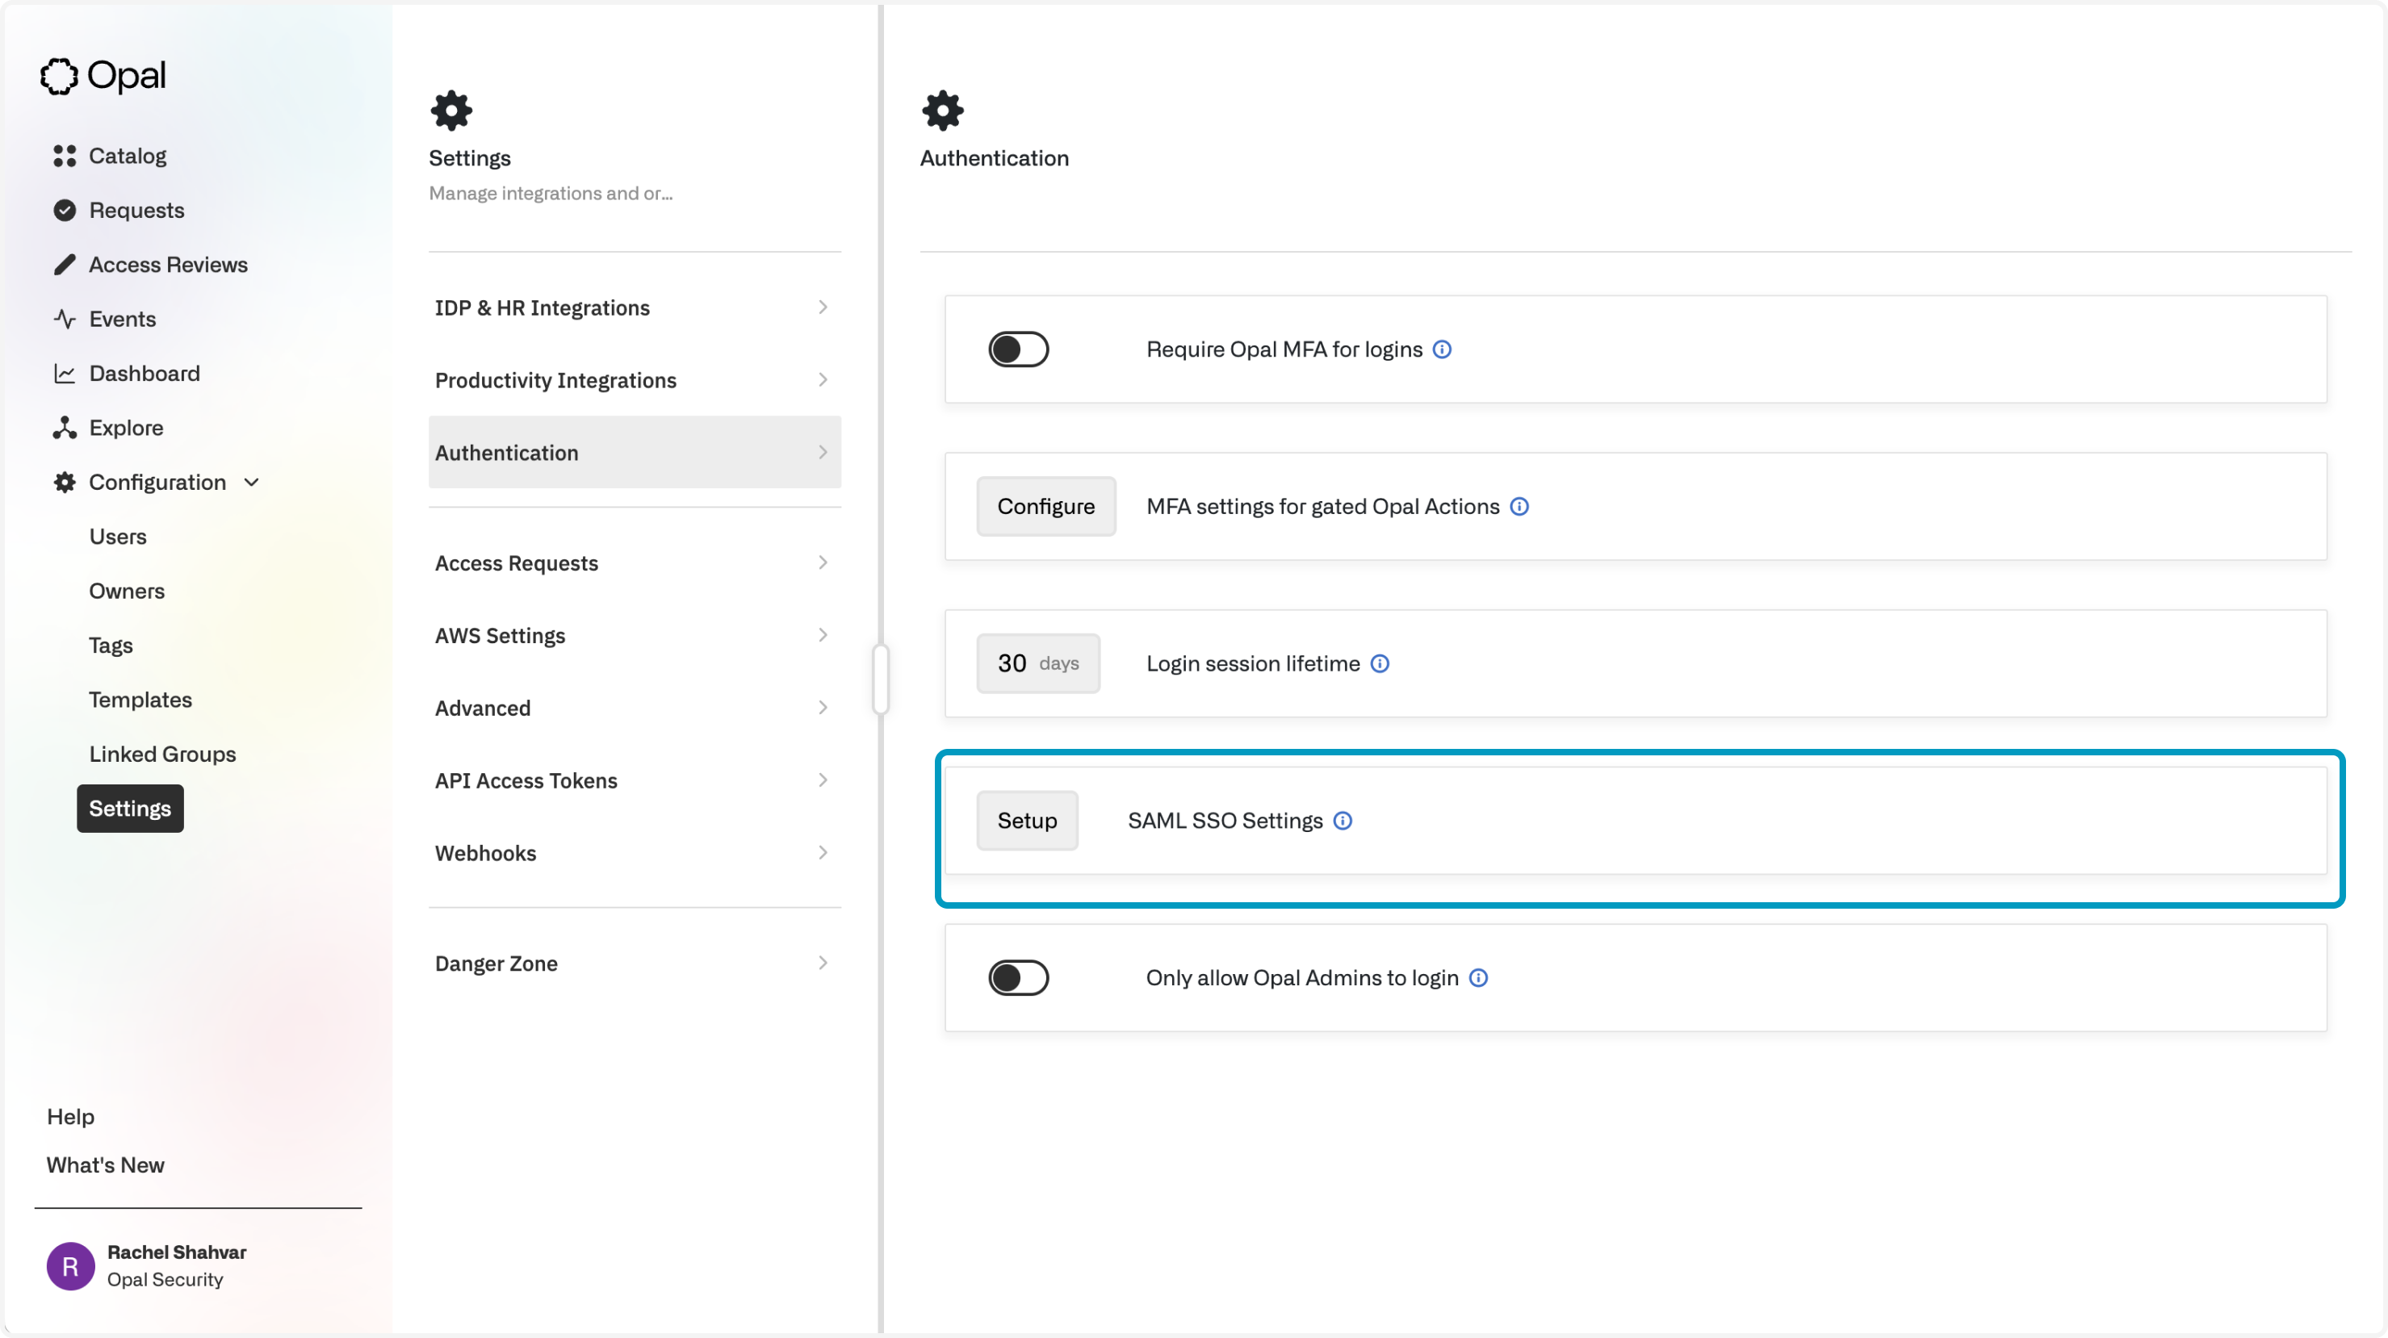
Task: Click the 30 days session lifetime field
Action: coord(1037,663)
